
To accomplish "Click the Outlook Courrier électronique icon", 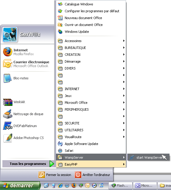I will click(x=8, y=63).
